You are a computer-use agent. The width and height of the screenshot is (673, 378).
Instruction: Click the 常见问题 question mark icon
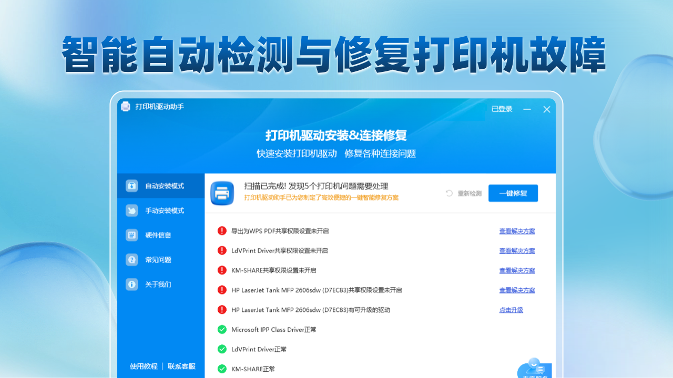pos(131,260)
